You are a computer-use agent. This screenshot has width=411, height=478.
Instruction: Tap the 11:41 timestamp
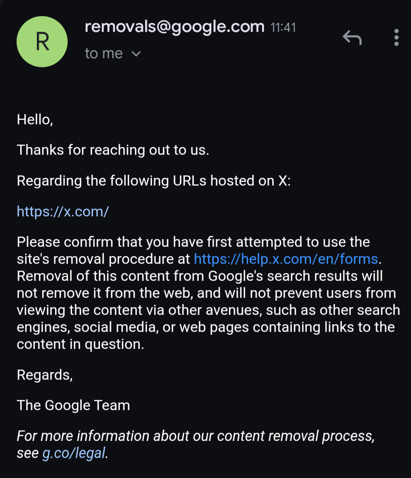click(x=283, y=28)
